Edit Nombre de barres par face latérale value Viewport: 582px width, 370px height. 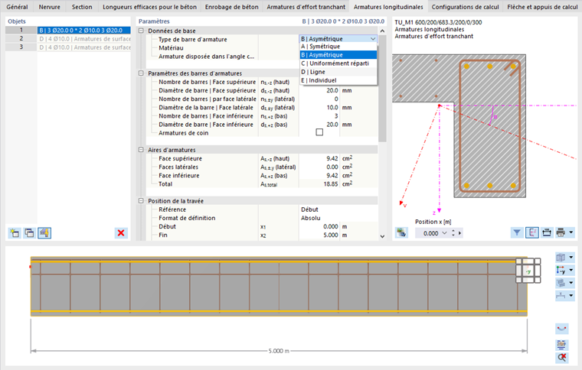(319, 99)
